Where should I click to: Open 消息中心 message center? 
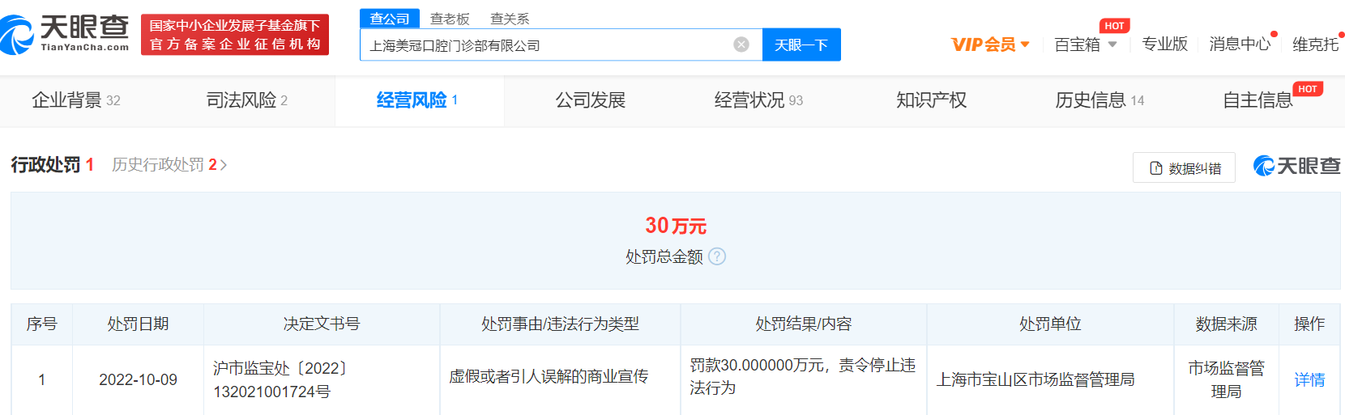point(1239,44)
